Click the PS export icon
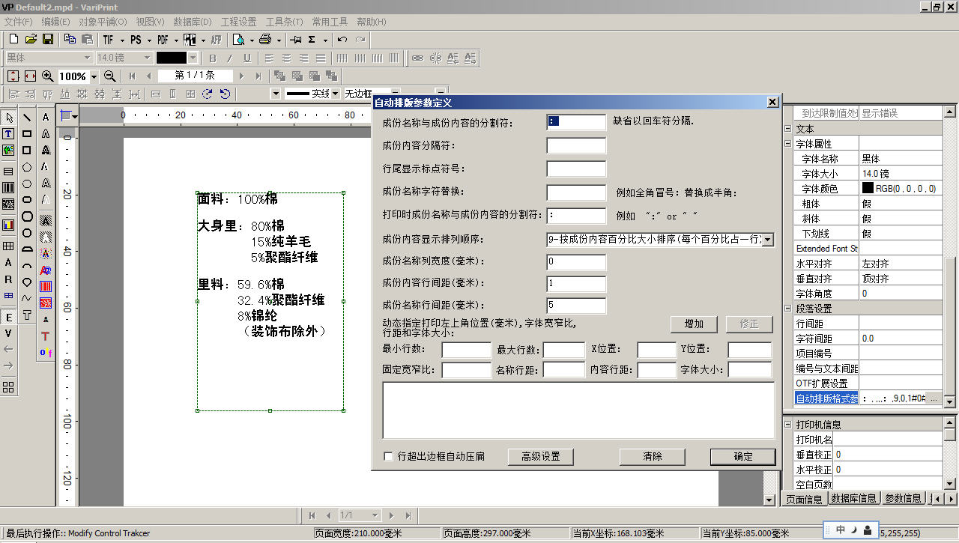 click(136, 39)
